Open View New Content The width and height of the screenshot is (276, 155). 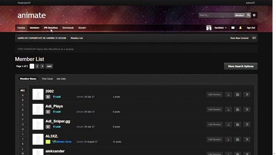coord(239,38)
